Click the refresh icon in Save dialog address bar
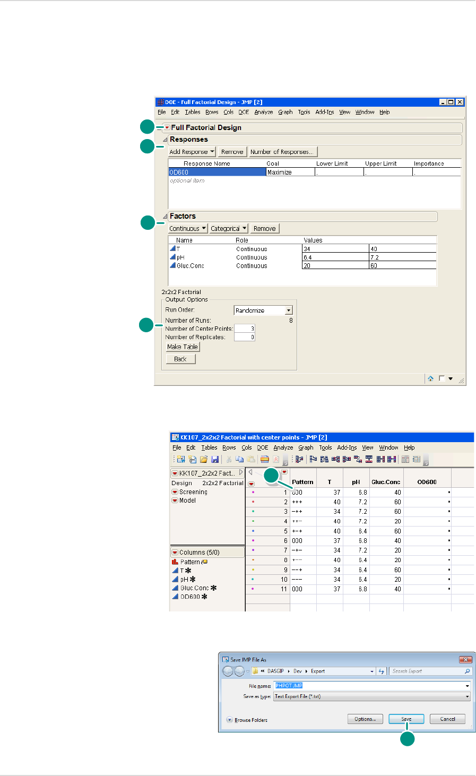The image size is (476, 776). click(381, 671)
